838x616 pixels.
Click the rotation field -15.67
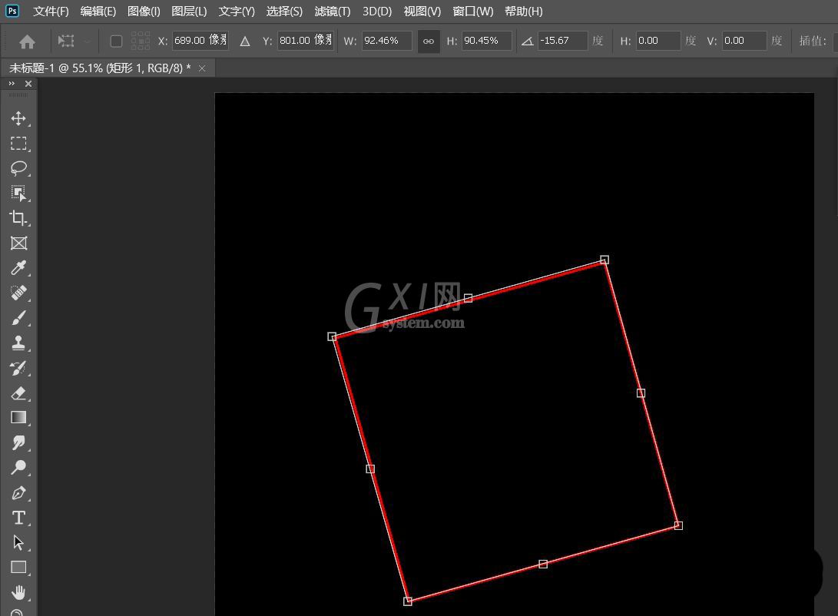(x=563, y=41)
